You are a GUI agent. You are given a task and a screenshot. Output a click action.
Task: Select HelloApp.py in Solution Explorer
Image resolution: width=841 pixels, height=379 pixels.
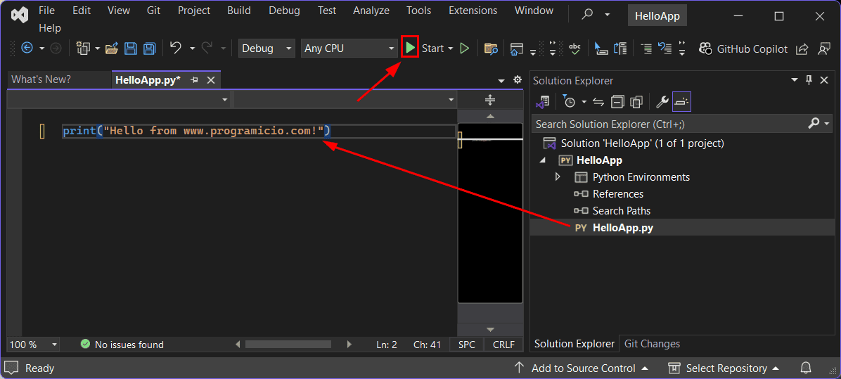point(623,227)
